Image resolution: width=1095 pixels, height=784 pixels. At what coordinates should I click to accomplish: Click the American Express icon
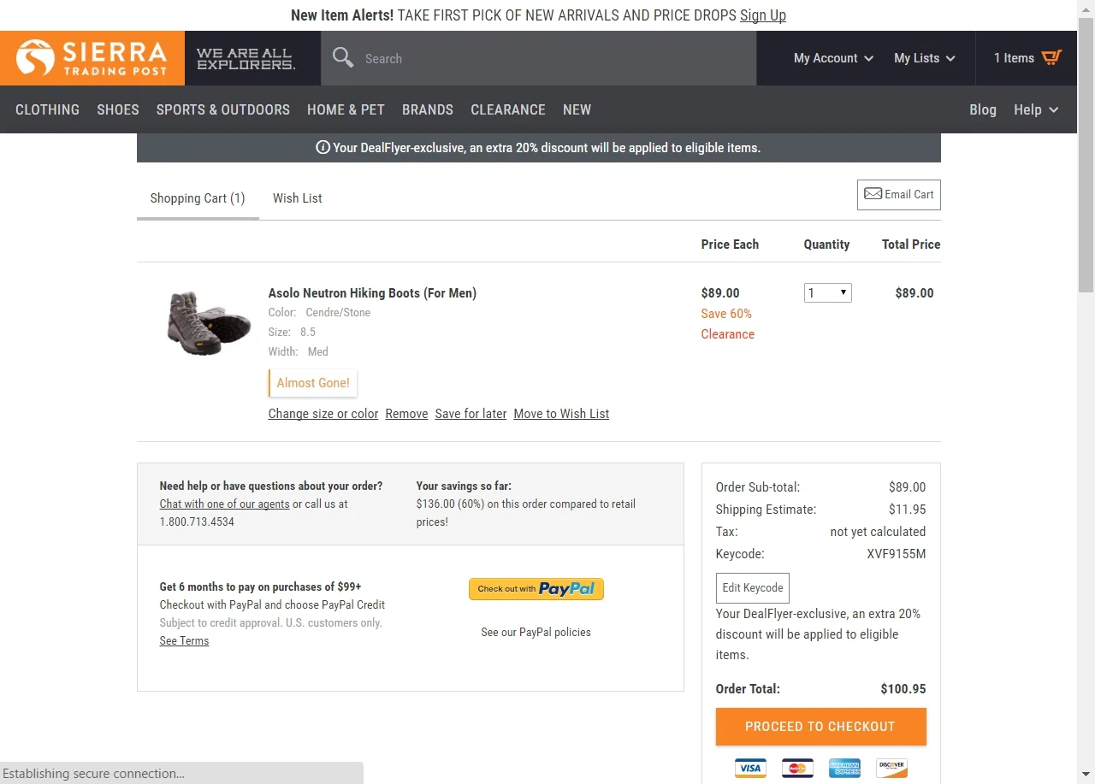pyautogui.click(x=844, y=768)
